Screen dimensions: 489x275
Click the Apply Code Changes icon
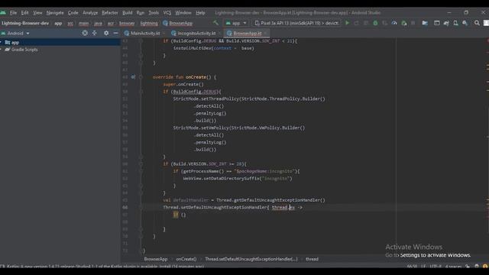click(366, 23)
